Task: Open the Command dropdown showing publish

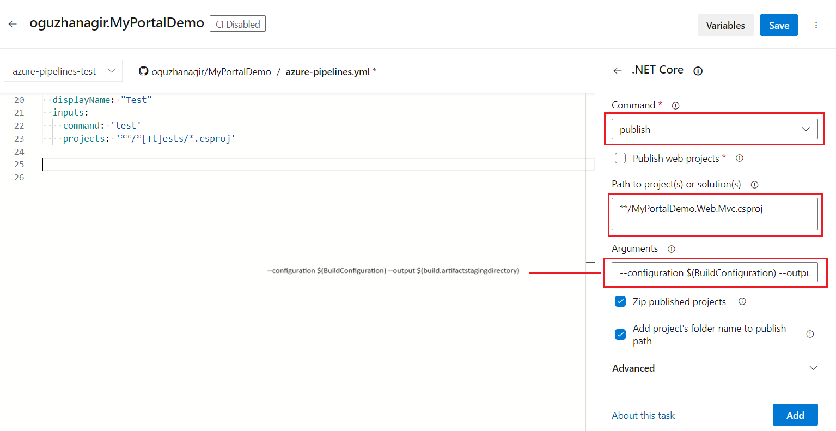Action: 715,130
